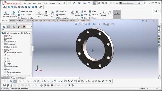Expand more panel tabs with arrow
This screenshot has width=162, height=91.
31,27
